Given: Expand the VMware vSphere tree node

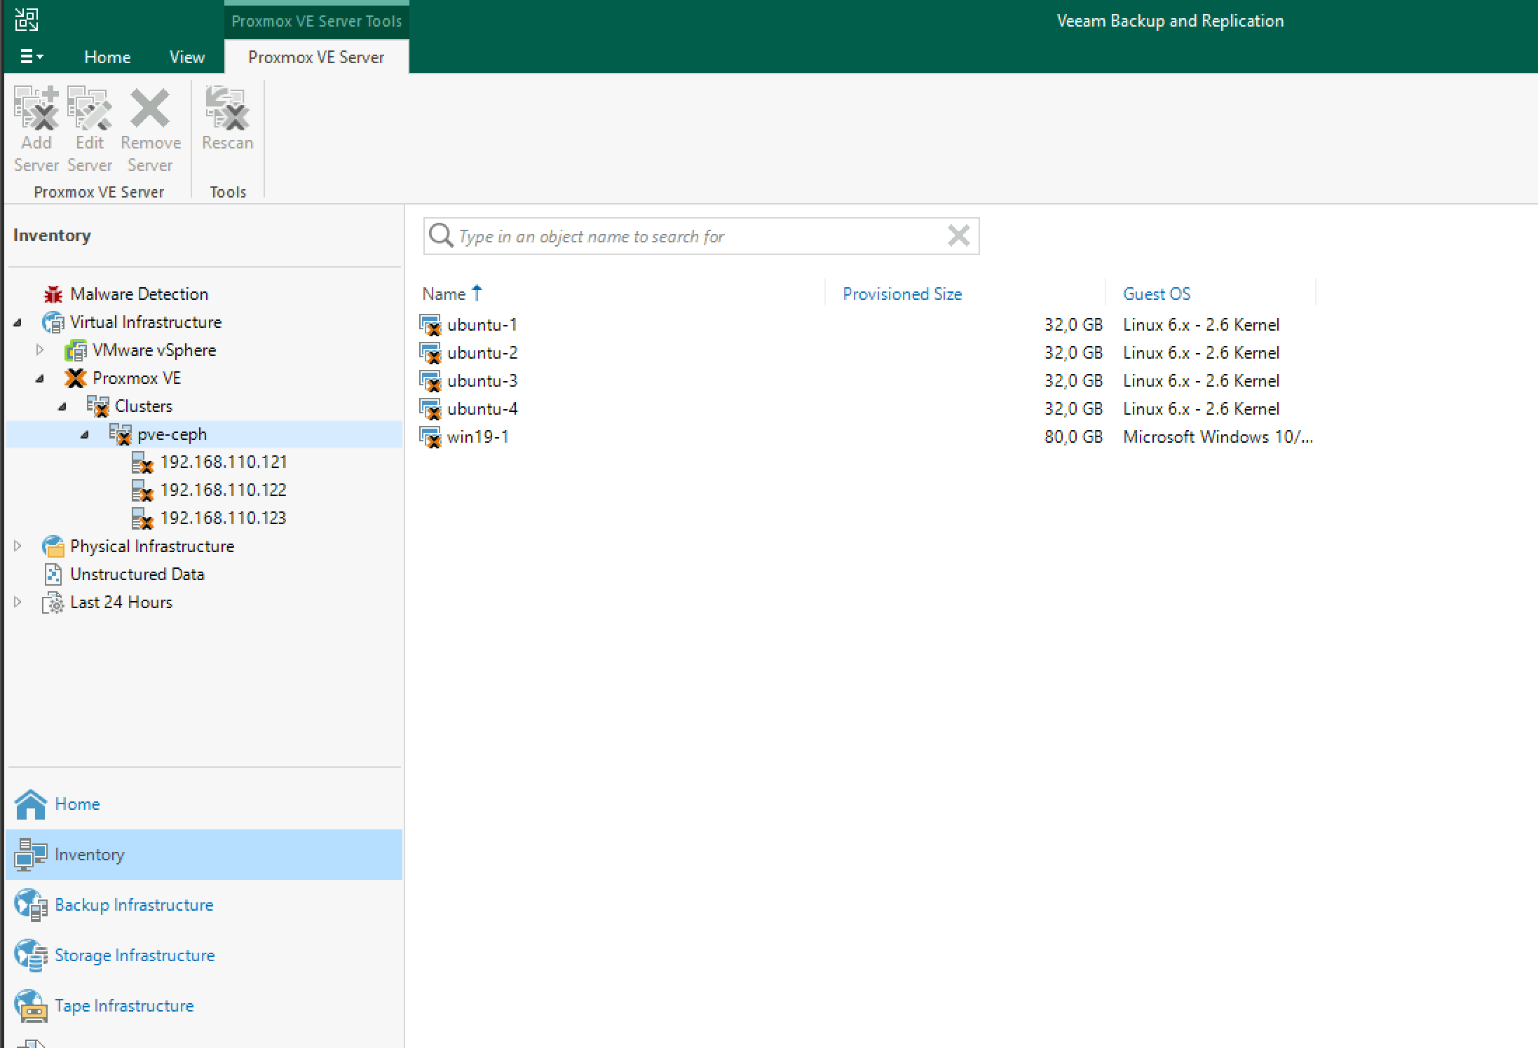Looking at the screenshot, I should [x=42, y=350].
